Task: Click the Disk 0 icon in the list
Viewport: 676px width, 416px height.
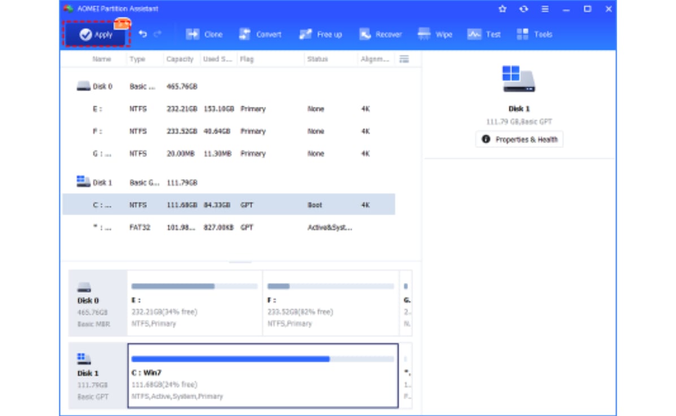Action: click(83, 86)
